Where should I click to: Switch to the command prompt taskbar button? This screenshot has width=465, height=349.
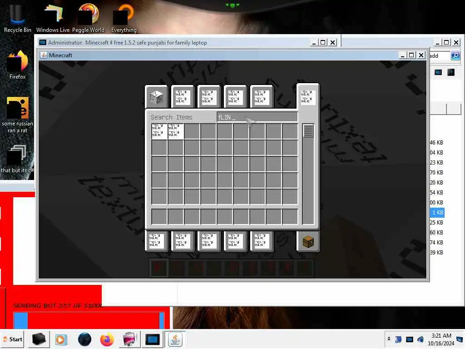click(153, 339)
